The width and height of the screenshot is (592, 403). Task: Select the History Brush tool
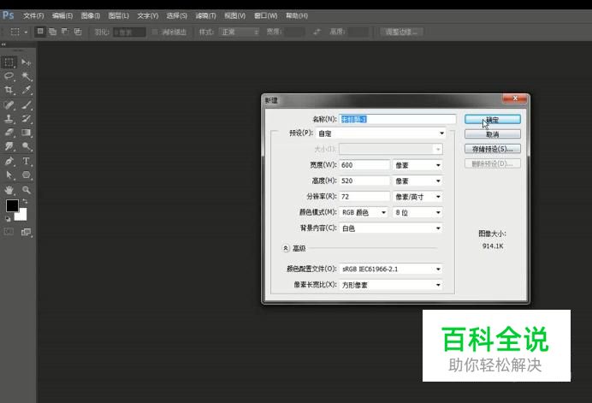(x=26, y=119)
